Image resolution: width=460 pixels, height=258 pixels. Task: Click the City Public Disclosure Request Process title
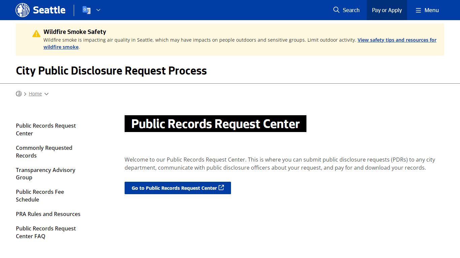[x=111, y=71]
